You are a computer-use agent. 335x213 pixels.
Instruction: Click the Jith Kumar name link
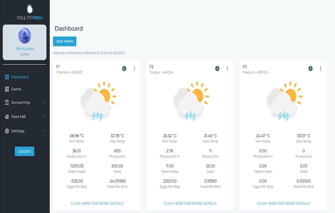pyautogui.click(x=25, y=49)
